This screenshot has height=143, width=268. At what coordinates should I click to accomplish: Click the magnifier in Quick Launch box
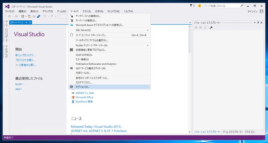coord(242,6)
